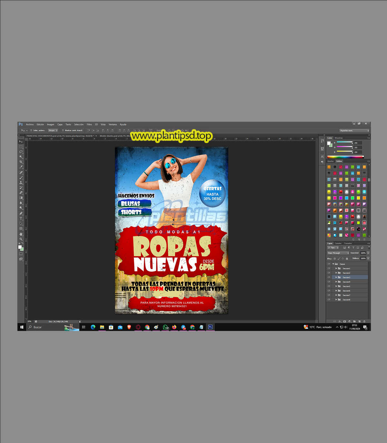Open the Character panel icon
Viewport: 387px width, 443px height.
(x=322, y=157)
